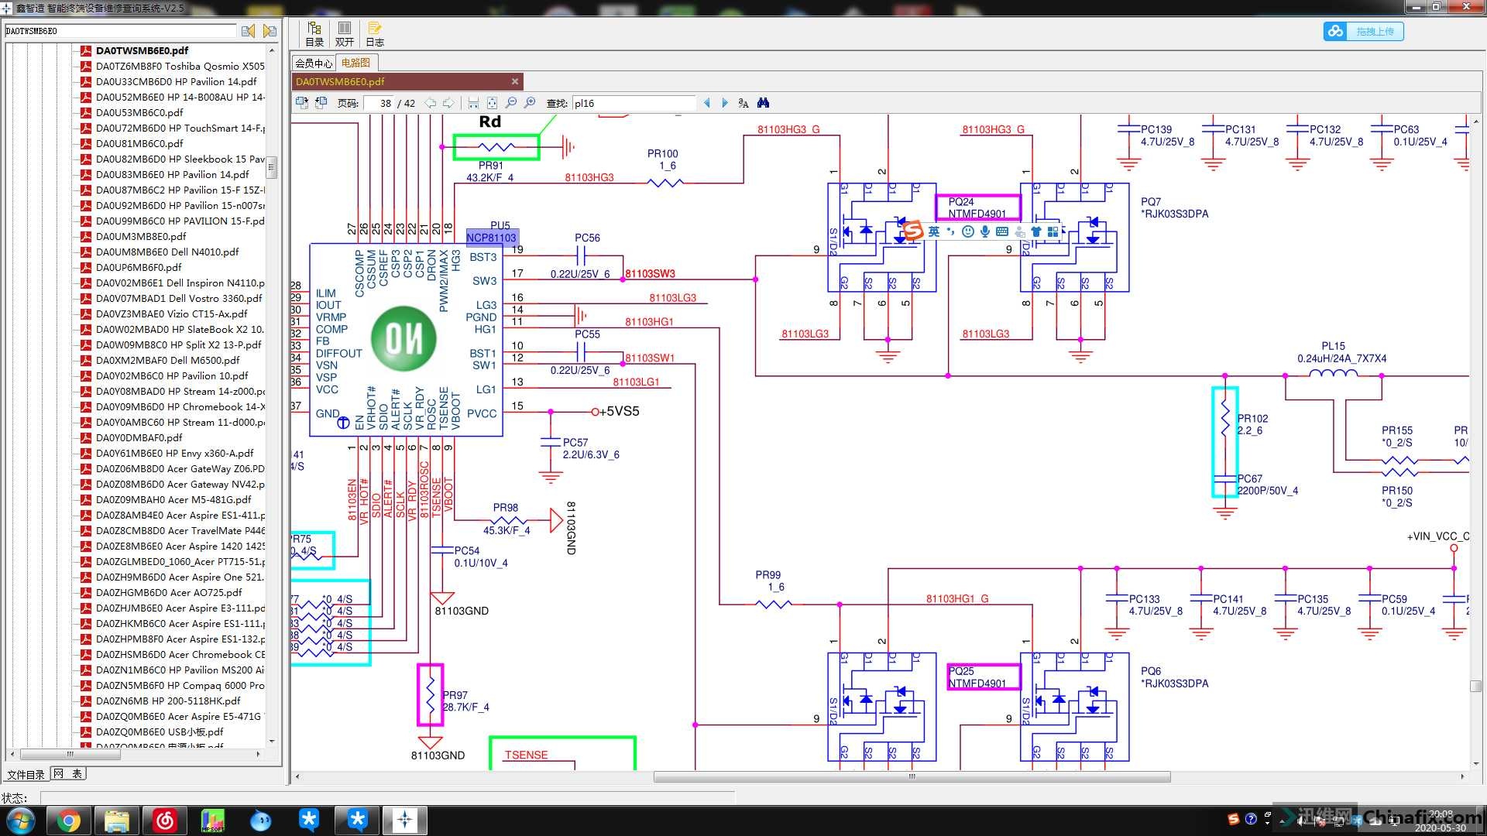Go to next search result arrow
This screenshot has width=1487, height=836.
[x=725, y=103]
